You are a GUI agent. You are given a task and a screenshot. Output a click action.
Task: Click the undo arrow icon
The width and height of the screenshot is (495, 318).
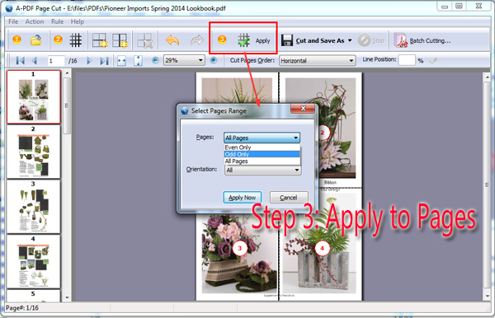(x=172, y=40)
